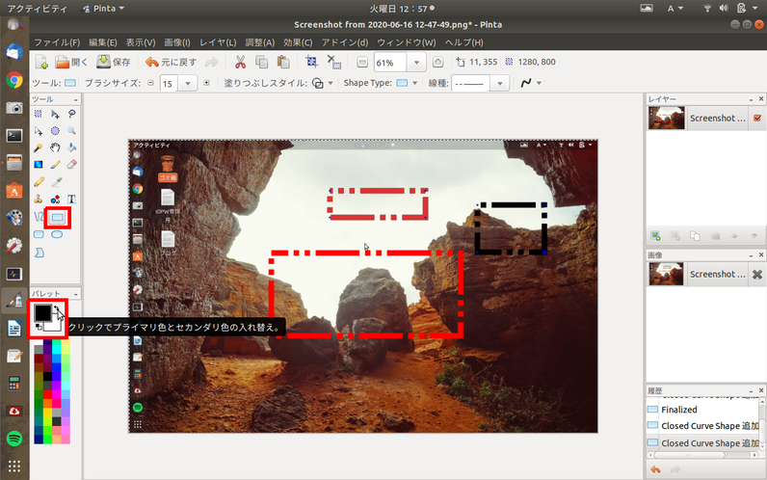767x480 pixels.
Task: Click the Deselect All icon
Action: pos(334,62)
